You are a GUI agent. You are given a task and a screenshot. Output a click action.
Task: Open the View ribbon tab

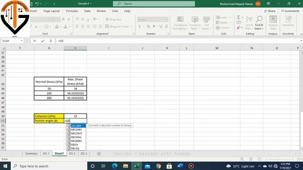tap(115, 11)
